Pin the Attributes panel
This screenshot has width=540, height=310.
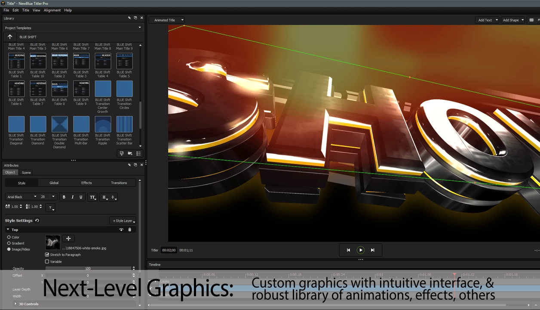click(129, 165)
